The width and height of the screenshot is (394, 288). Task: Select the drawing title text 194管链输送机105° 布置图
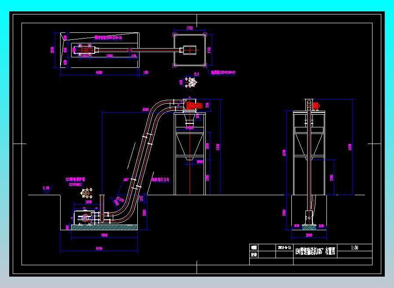[315, 251]
